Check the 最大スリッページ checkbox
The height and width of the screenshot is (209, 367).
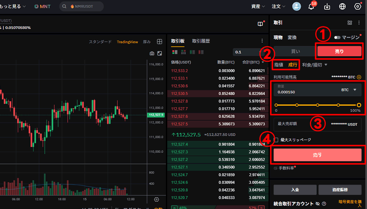click(276, 140)
